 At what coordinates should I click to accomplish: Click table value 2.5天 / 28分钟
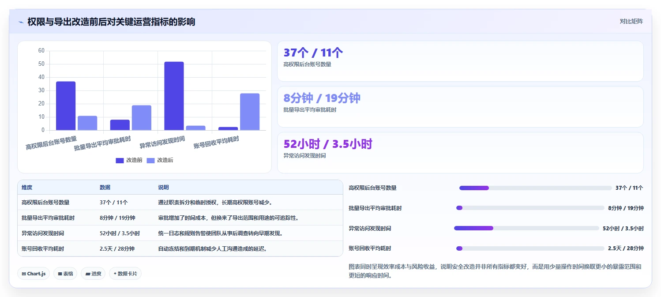tap(117, 249)
